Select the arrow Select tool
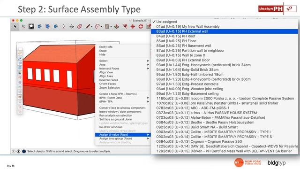 (15, 26)
